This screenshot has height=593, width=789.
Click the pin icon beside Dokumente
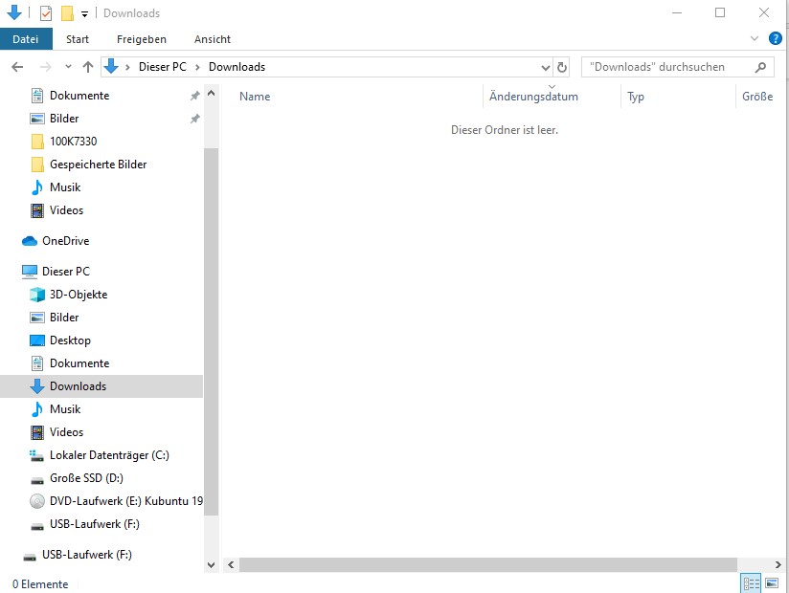pyautogui.click(x=194, y=96)
